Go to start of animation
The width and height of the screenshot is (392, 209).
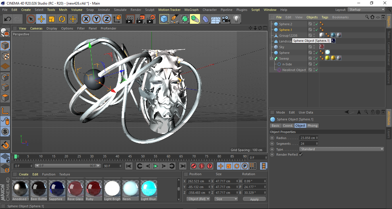click(x=129, y=166)
